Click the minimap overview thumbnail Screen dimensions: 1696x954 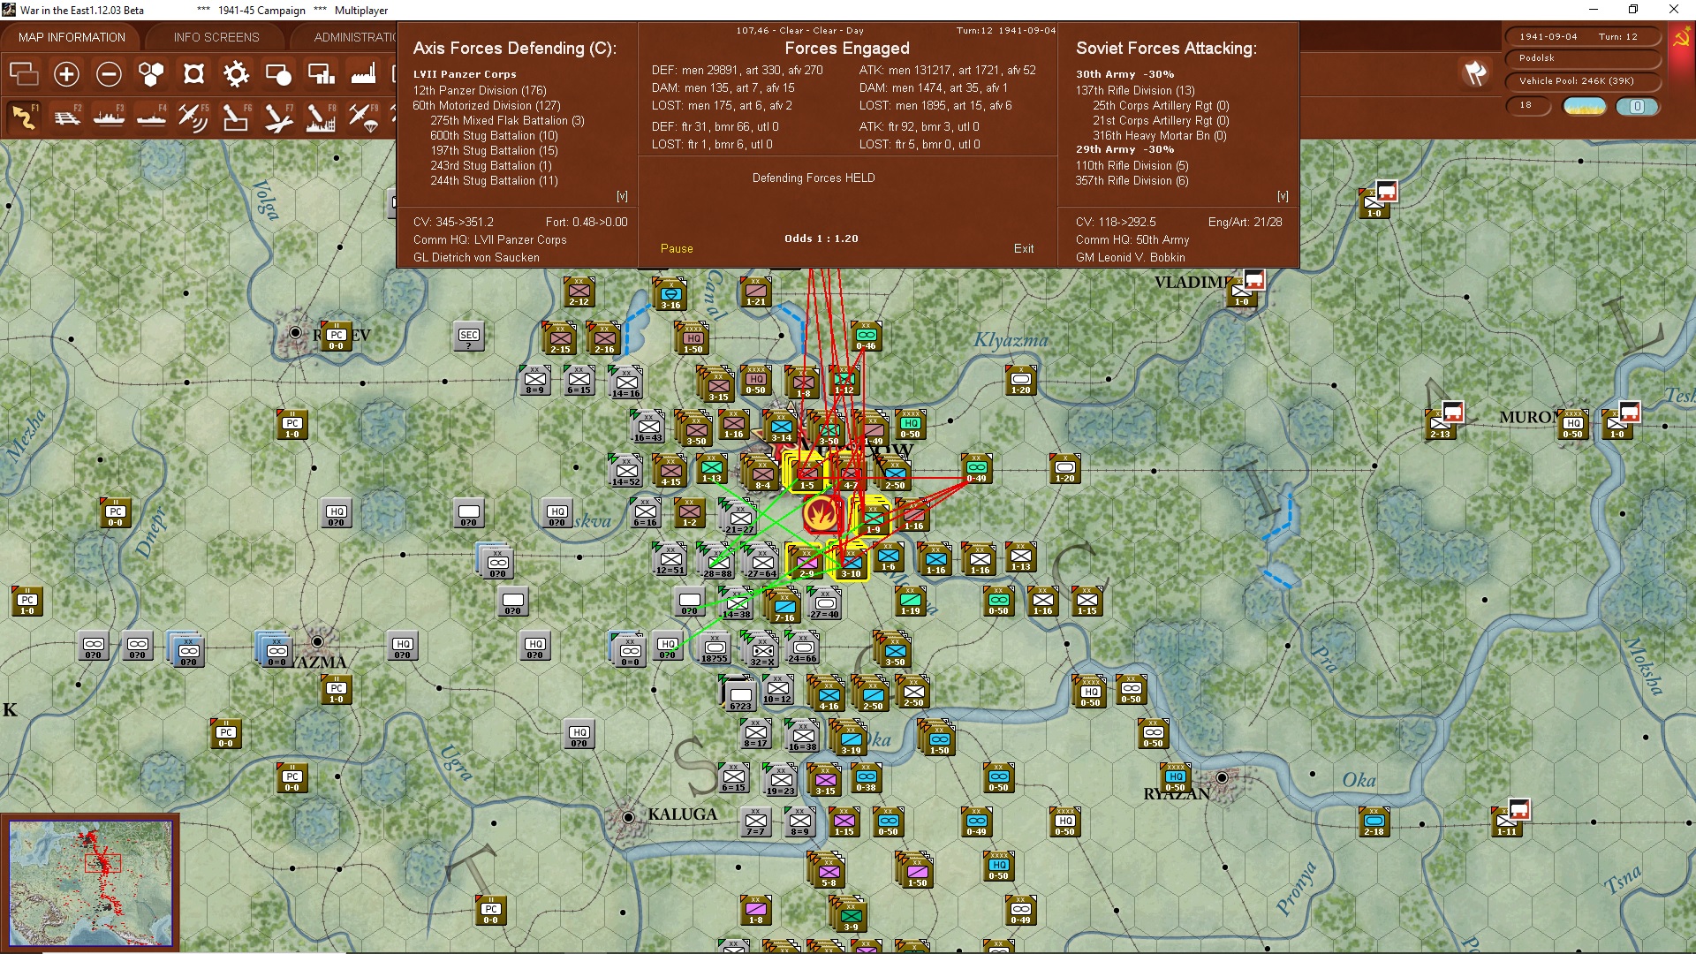(x=90, y=883)
